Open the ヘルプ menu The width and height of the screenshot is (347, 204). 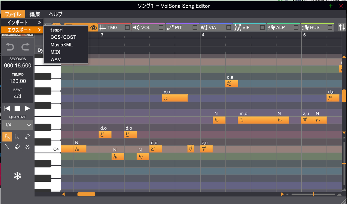56,14
